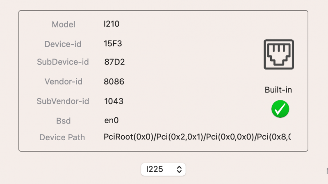This screenshot has width=328, height=184.
Task: Click the green Built-in checkmark icon
Action: click(280, 109)
